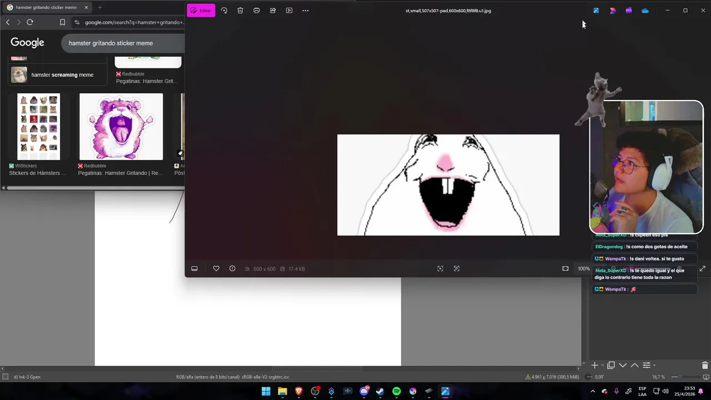711x400 pixels.
Task: Print the image via printer icon
Action: pos(257,11)
